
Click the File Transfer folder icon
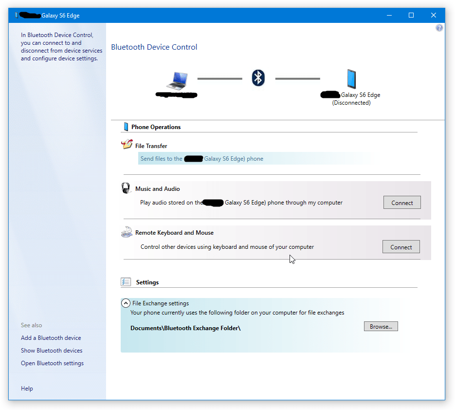pyautogui.click(x=127, y=144)
